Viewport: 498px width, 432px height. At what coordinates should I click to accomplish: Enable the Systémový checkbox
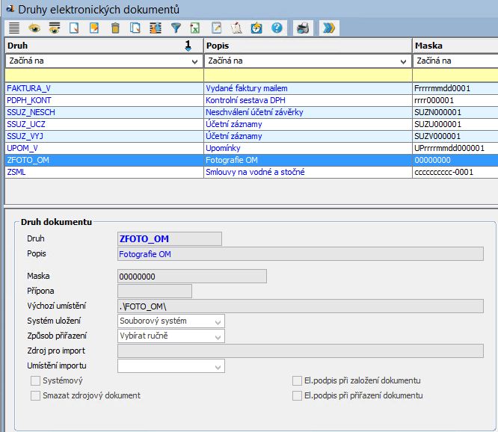(x=35, y=380)
